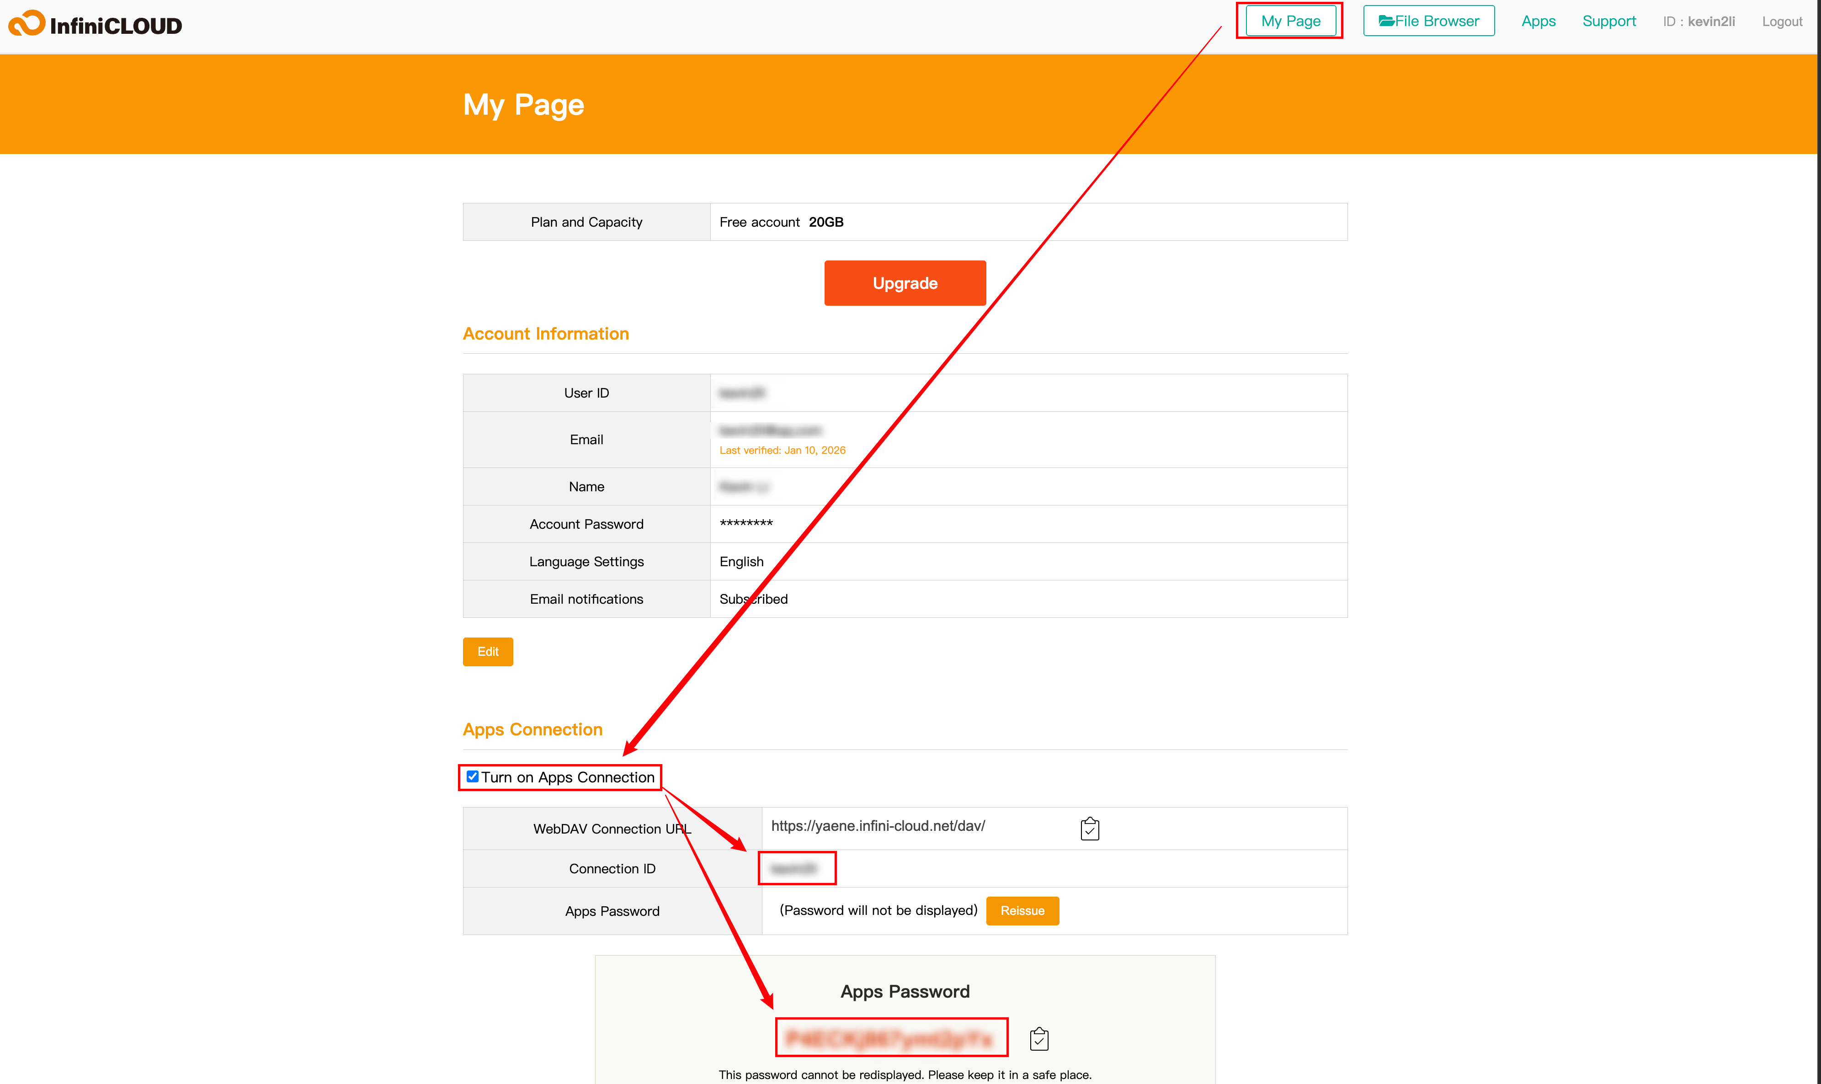Click Logout link
Viewport: 1821px width, 1084px height.
tap(1781, 22)
